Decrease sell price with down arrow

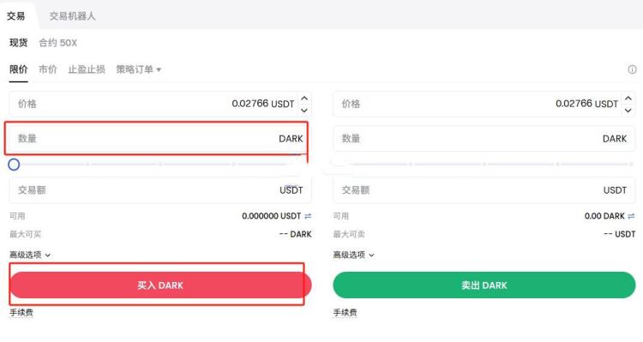point(628,110)
